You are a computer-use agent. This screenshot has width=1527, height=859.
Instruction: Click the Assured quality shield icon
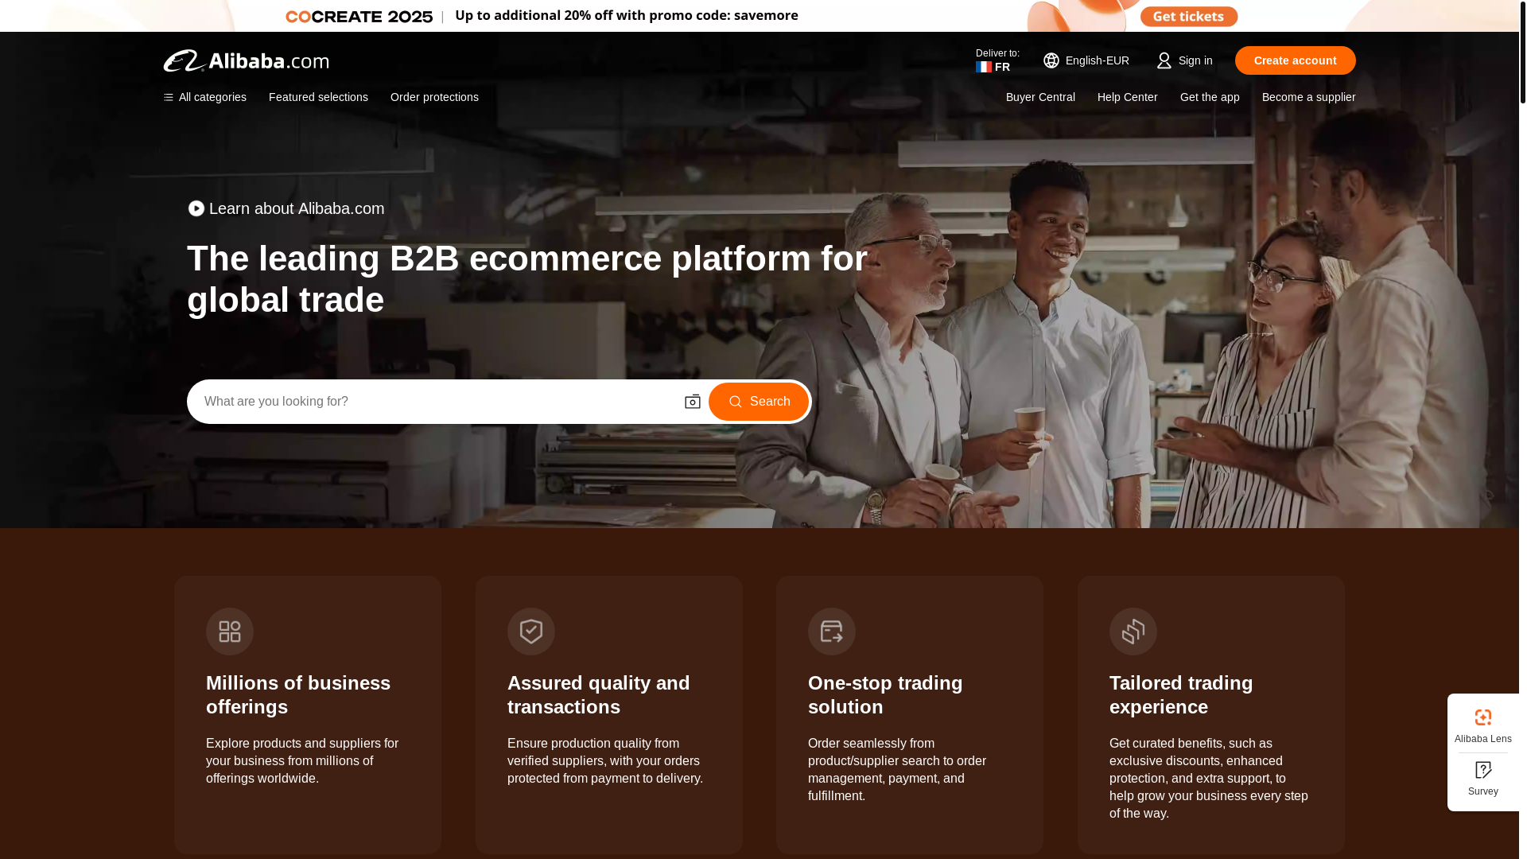click(x=531, y=632)
